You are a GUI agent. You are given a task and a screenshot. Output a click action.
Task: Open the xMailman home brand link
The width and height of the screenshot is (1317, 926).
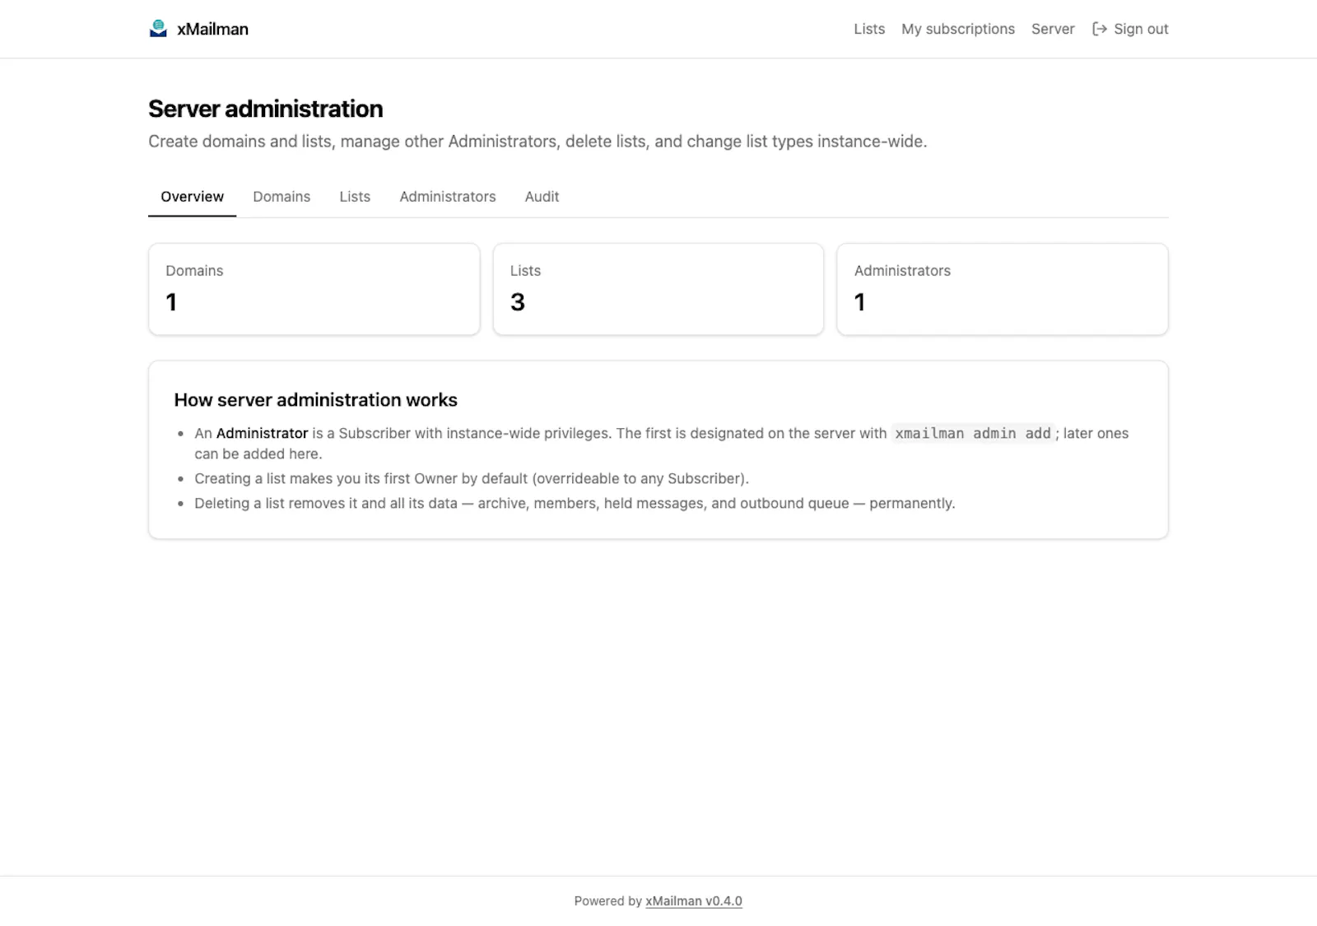(198, 29)
